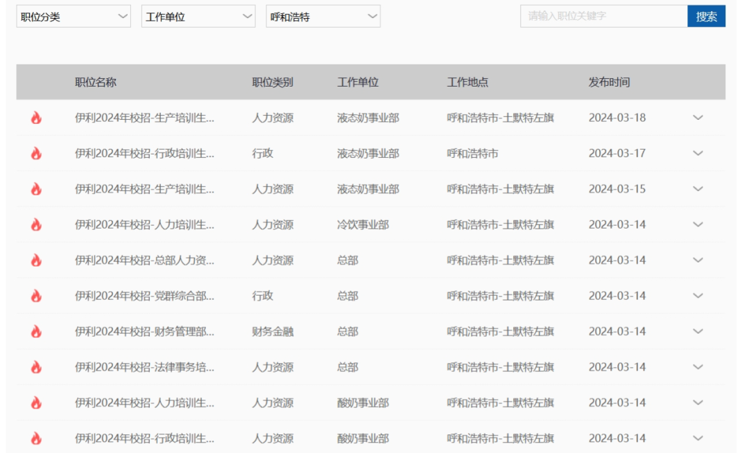Click the flame icon on 酸奶事业部 人力培训生 row
This screenshot has width=749, height=453.
tap(36, 403)
